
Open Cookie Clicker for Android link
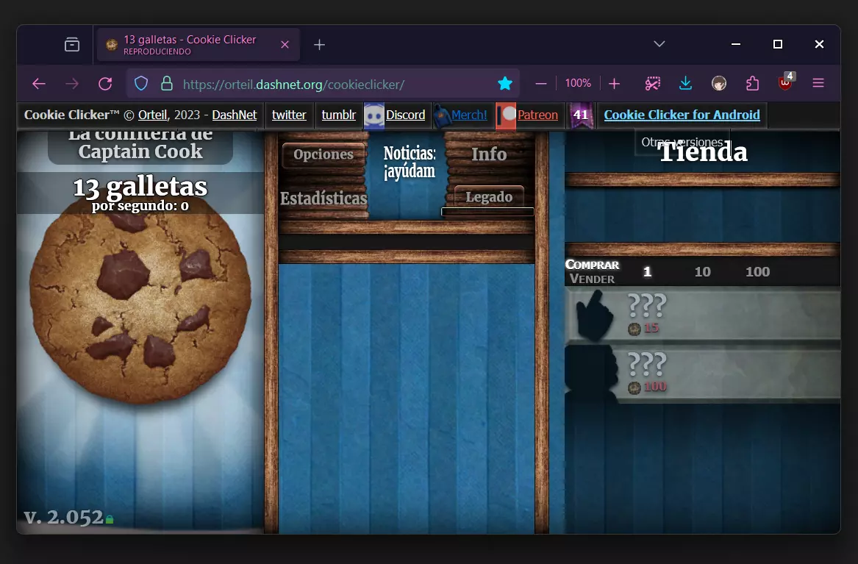click(x=682, y=115)
